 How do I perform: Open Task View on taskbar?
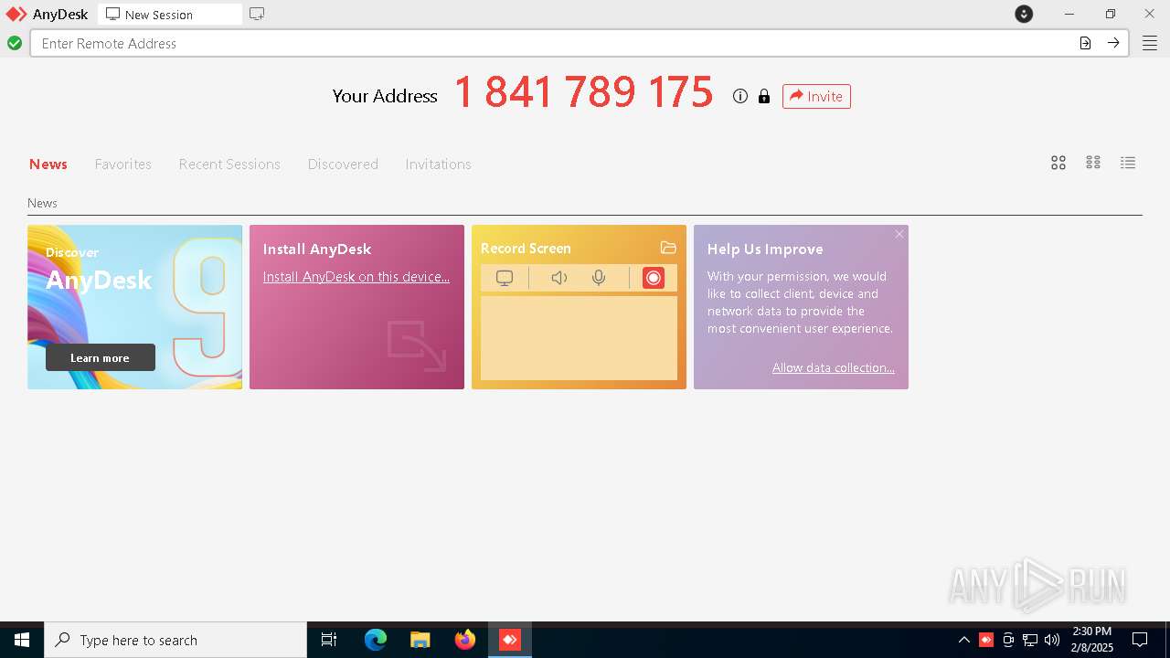tap(329, 640)
